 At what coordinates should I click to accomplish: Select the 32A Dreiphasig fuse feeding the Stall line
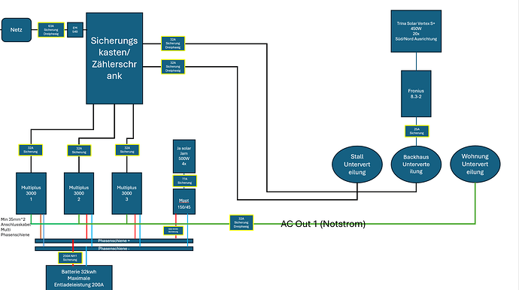(x=173, y=66)
